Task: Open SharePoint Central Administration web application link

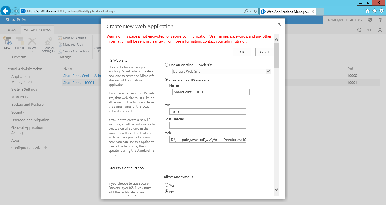Action: pos(82,76)
